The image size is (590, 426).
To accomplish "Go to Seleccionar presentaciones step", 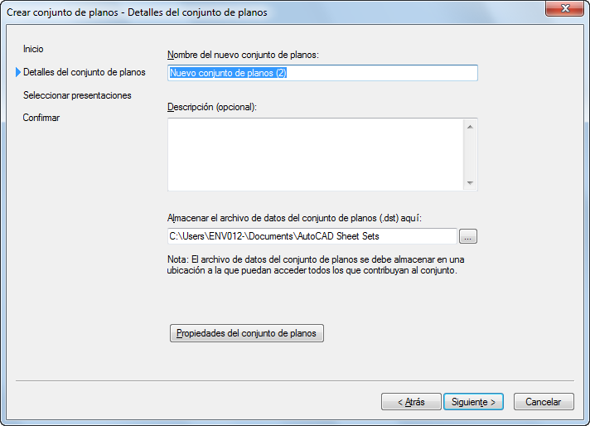I will (77, 95).
